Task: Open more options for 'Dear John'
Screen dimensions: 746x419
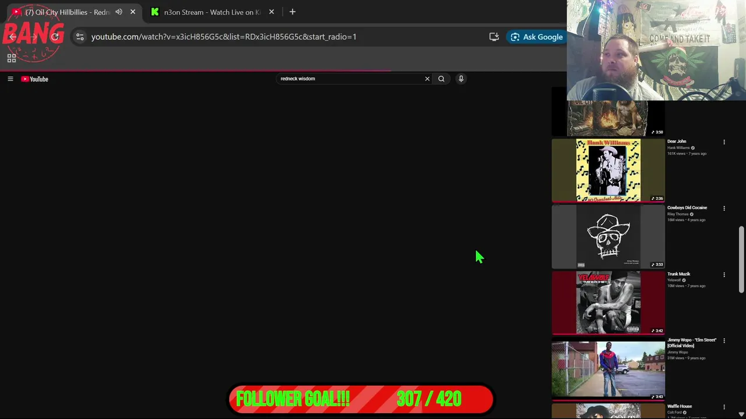Action: (x=724, y=142)
